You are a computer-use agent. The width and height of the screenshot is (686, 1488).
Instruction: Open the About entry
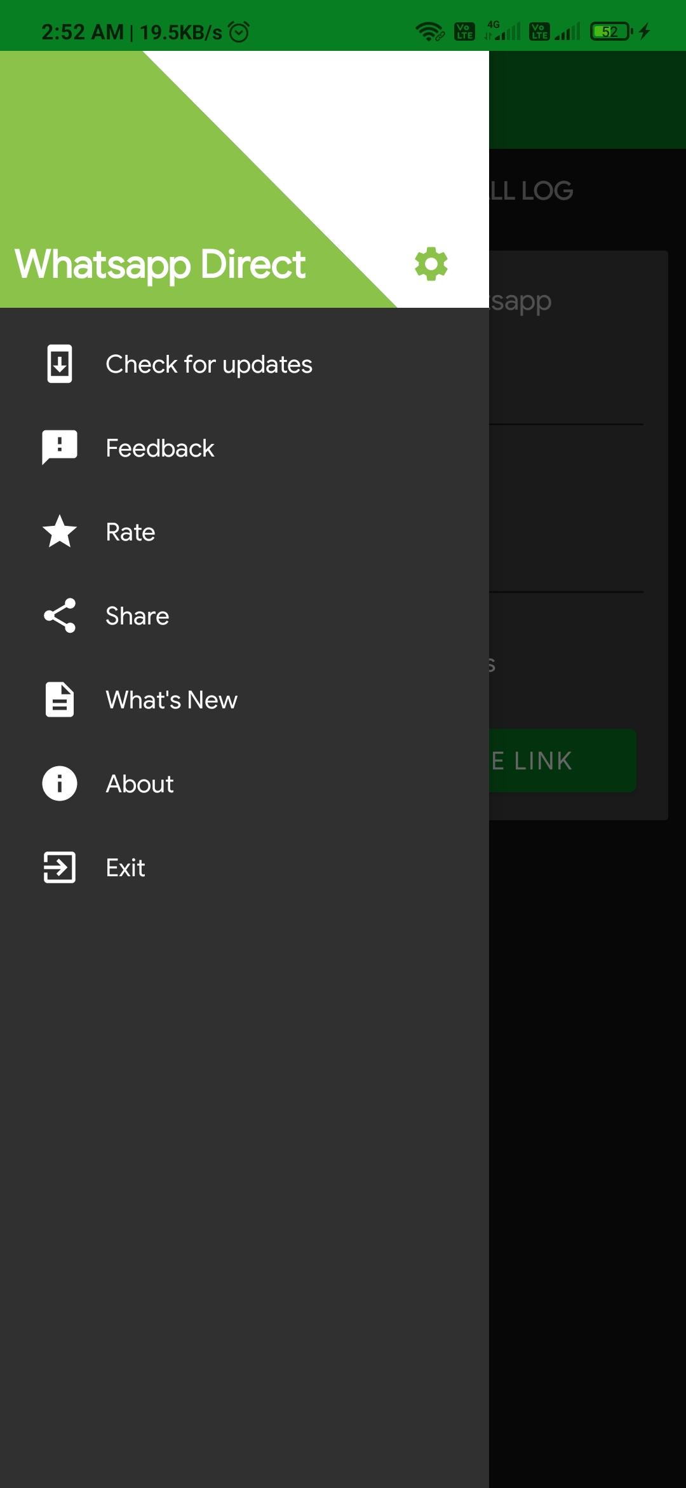click(245, 783)
